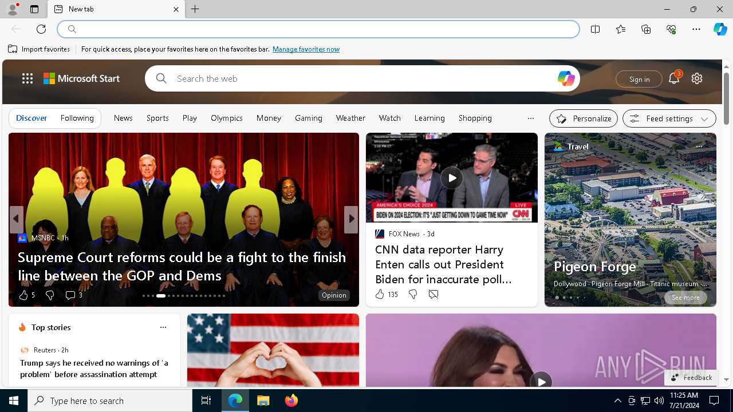
Task: Open page settings gear icon
Action: pyautogui.click(x=697, y=78)
